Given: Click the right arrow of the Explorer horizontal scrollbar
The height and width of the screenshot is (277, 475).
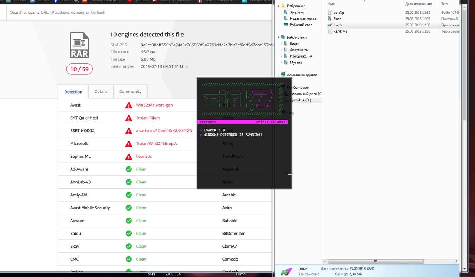Looking at the screenshot, I should (456, 261).
